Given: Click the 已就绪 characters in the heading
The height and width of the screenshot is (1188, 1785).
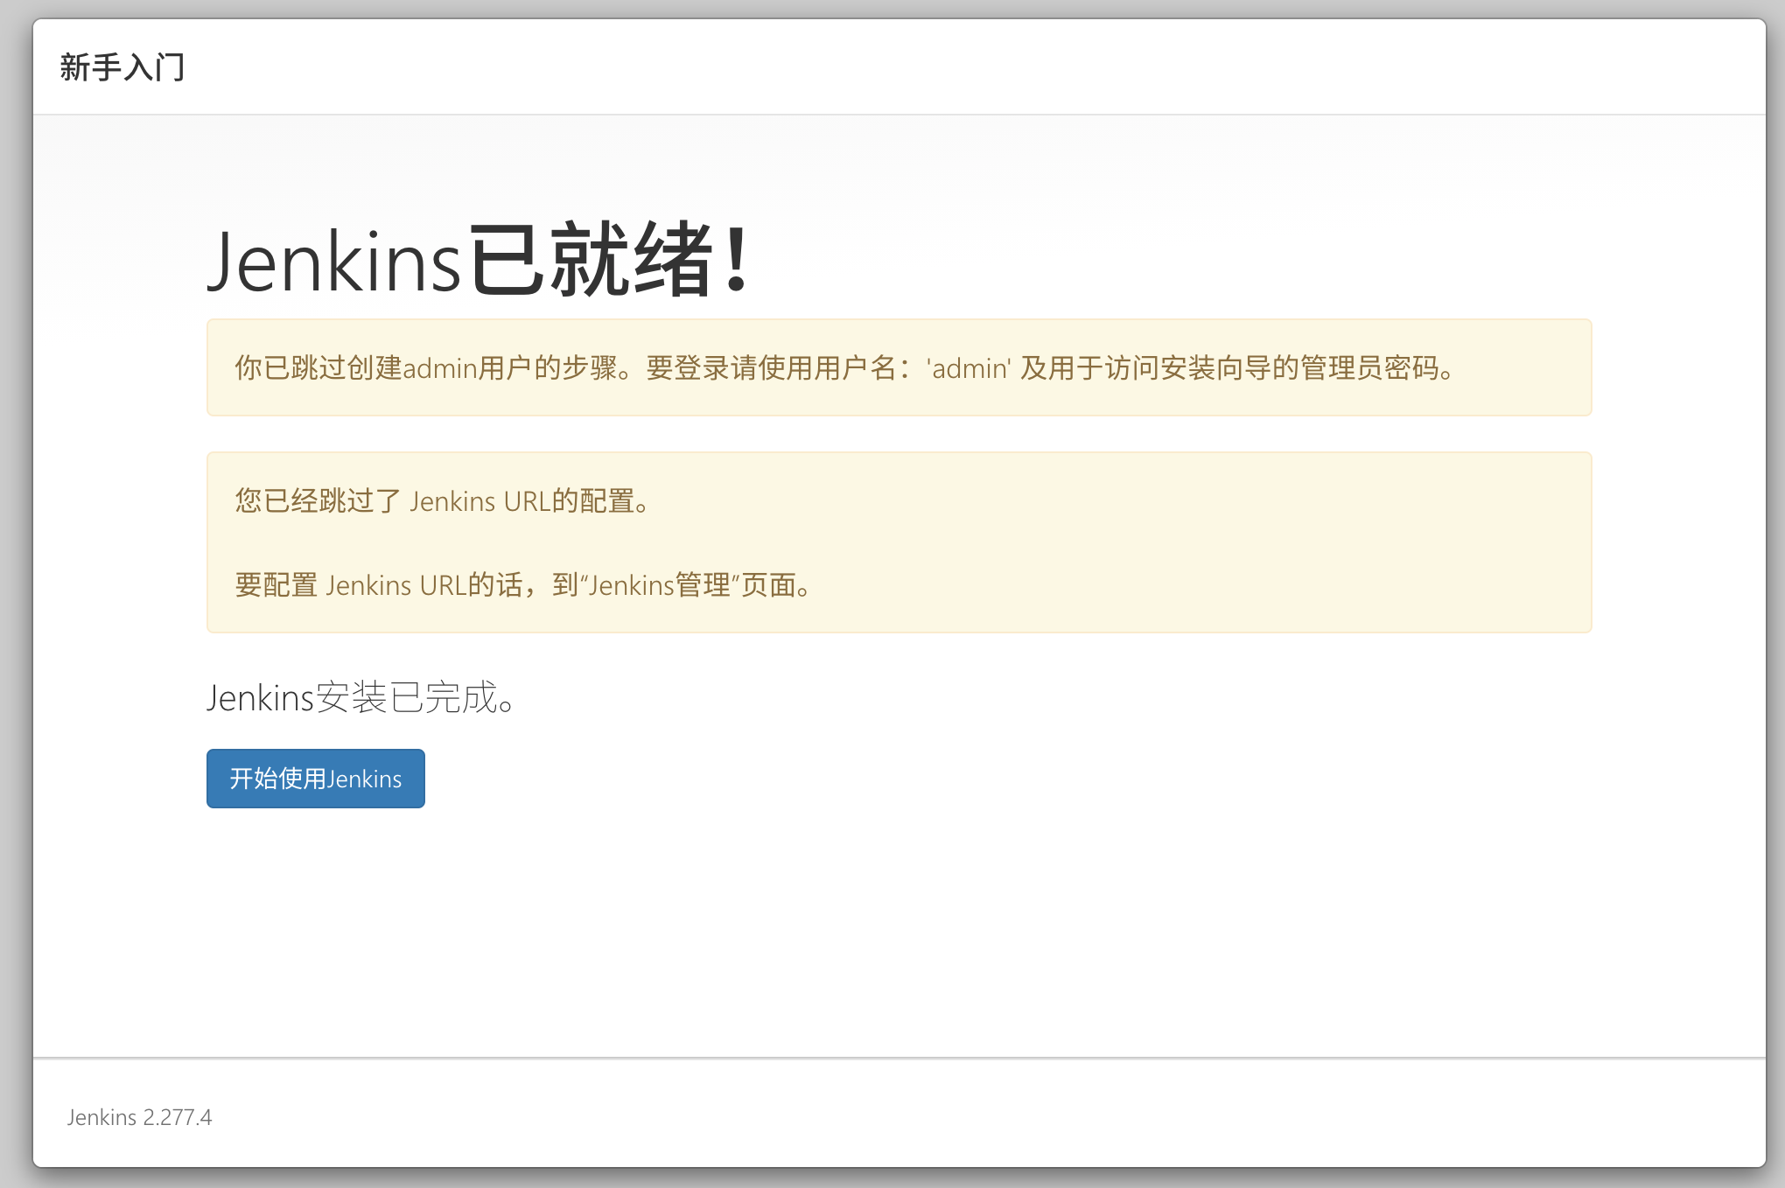Looking at the screenshot, I should click(591, 261).
